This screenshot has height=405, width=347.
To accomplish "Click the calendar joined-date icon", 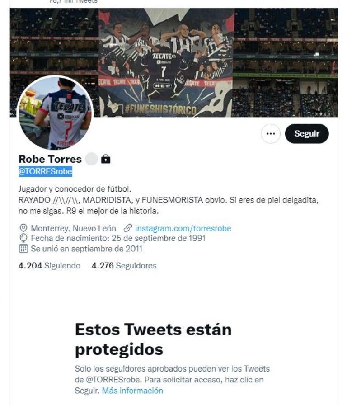I will [23, 249].
